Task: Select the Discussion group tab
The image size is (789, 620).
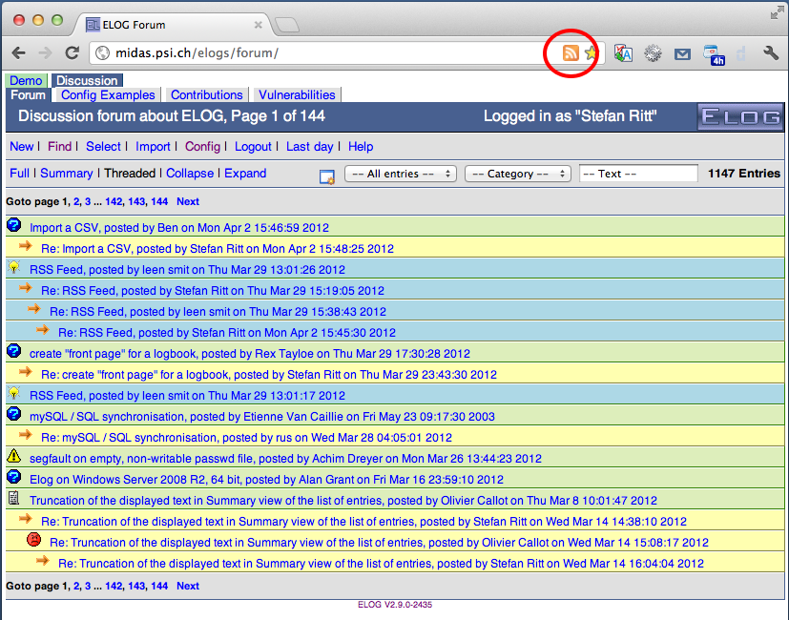Action: [x=87, y=80]
